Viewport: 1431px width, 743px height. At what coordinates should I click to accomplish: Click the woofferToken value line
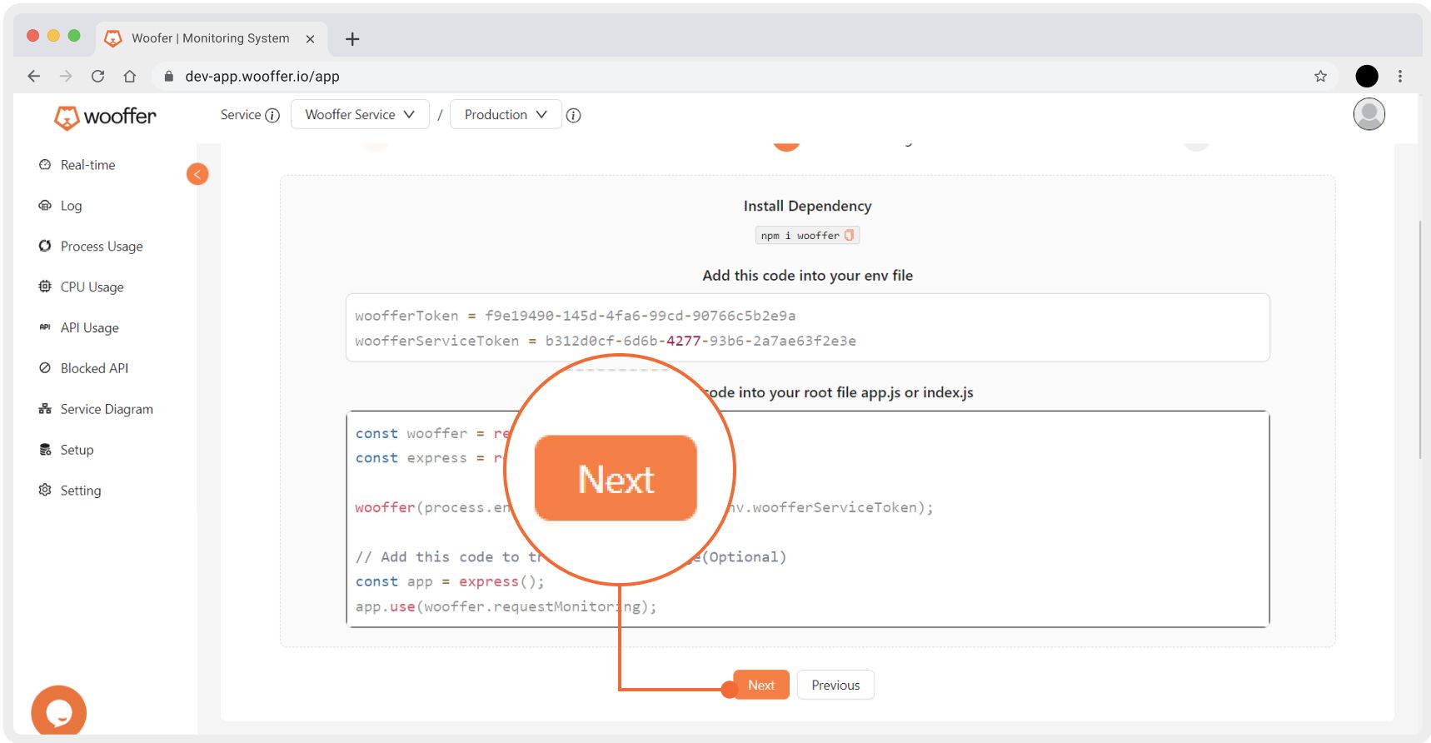point(575,316)
